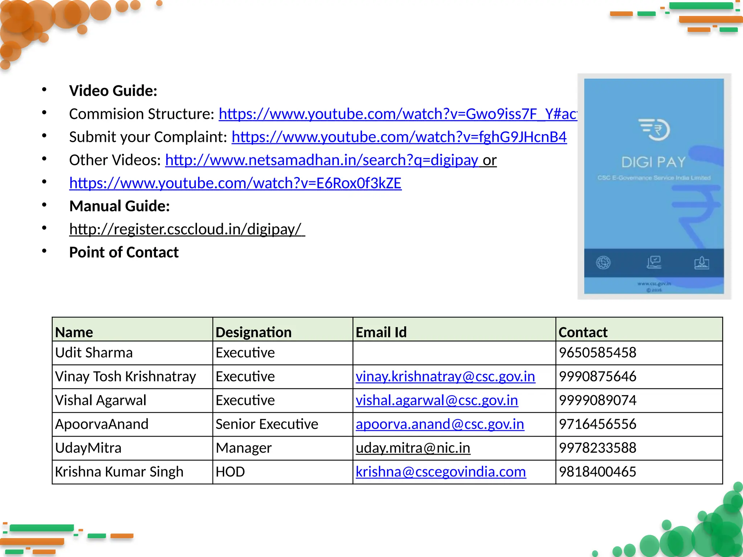Image resolution: width=743 pixels, height=557 pixels.
Task: Select the ApoorvaAnand name cell
Action: pos(132,424)
